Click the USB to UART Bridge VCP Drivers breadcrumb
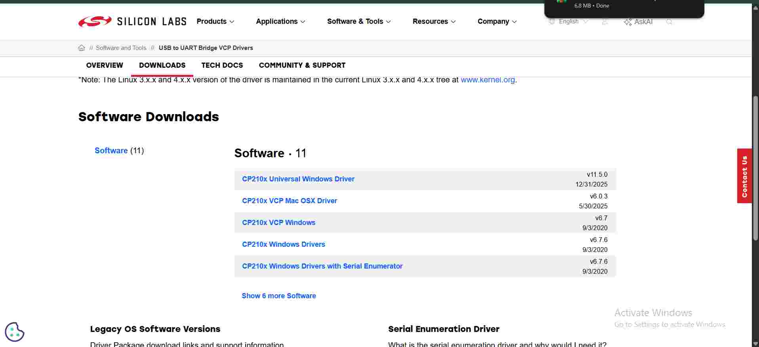The image size is (759, 347). [x=206, y=48]
